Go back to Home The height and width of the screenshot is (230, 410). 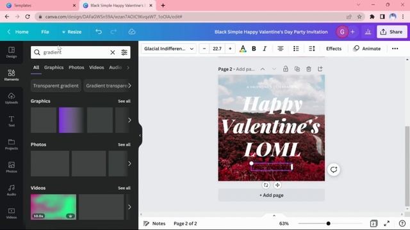point(18,32)
